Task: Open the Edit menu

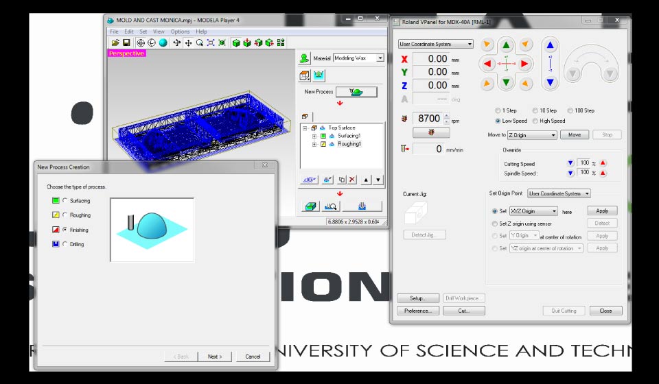Action: (128, 32)
